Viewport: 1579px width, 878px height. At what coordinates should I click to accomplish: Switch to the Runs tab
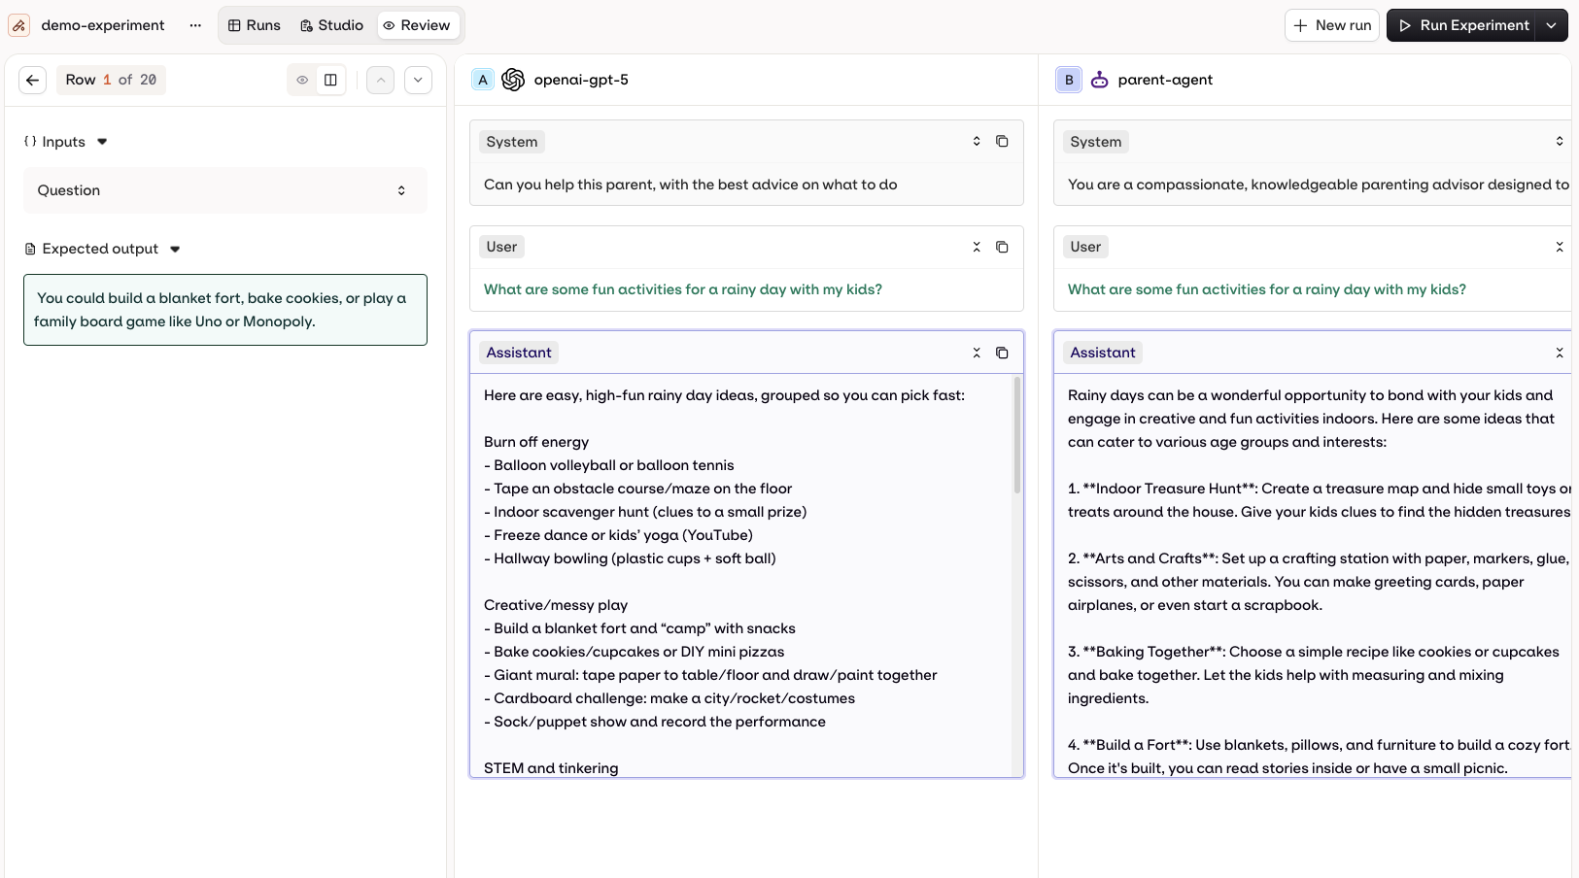click(255, 25)
